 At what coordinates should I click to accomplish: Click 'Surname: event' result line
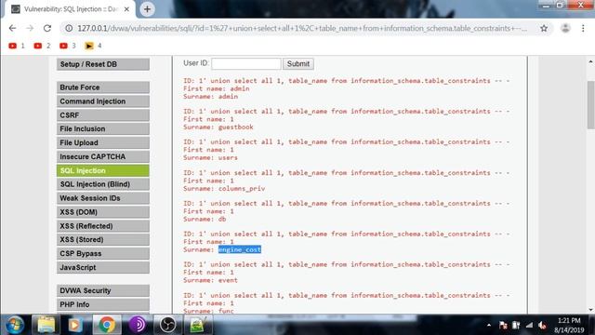coord(210,280)
